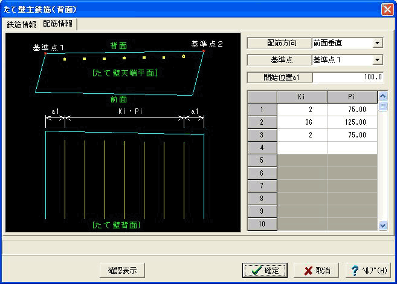Cancel with the 取消 button
Image resolution: width=397 pixels, height=284 pixels.
click(x=317, y=270)
